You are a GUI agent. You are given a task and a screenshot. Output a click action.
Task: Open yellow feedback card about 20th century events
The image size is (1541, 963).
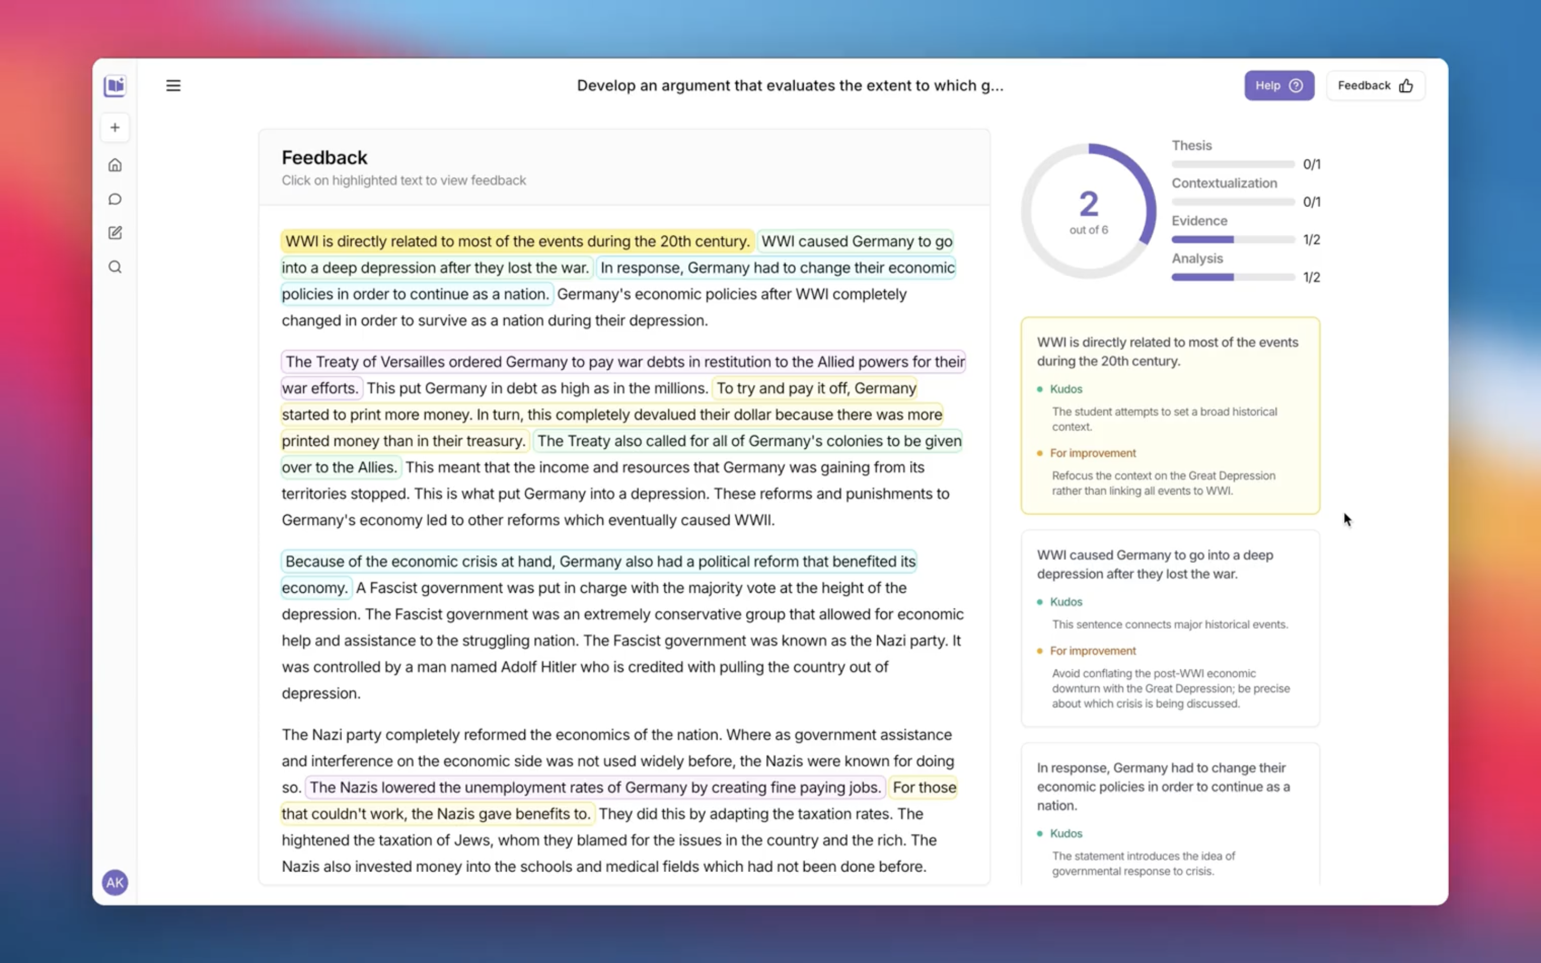click(1170, 415)
